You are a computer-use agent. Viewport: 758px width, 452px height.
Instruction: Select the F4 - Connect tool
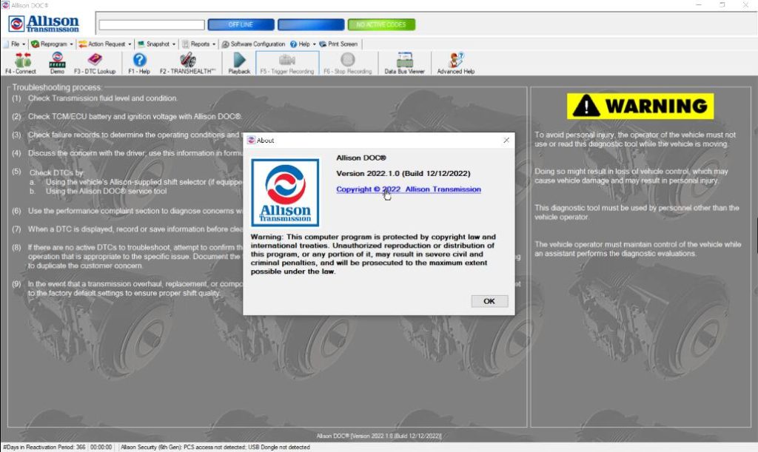(22, 64)
